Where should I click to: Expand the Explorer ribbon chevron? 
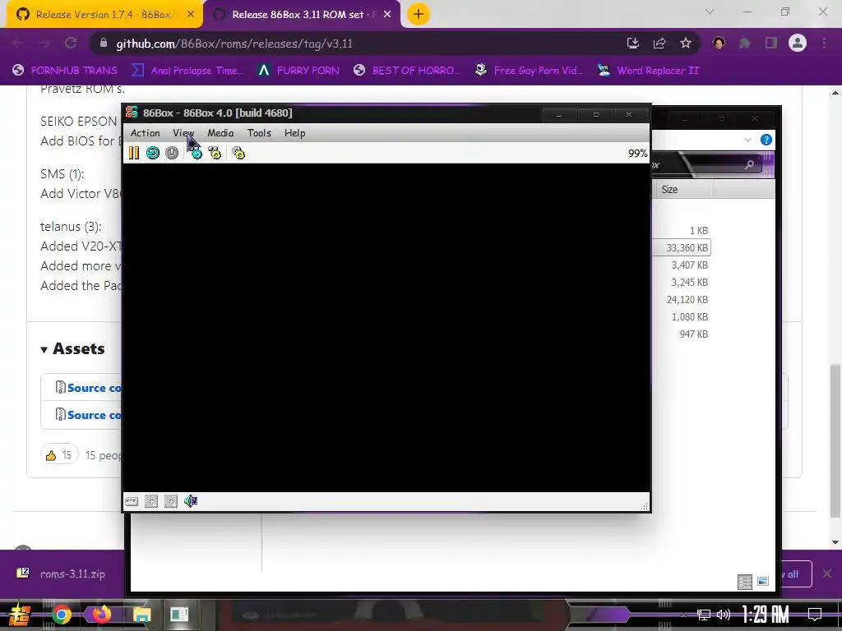(748, 140)
